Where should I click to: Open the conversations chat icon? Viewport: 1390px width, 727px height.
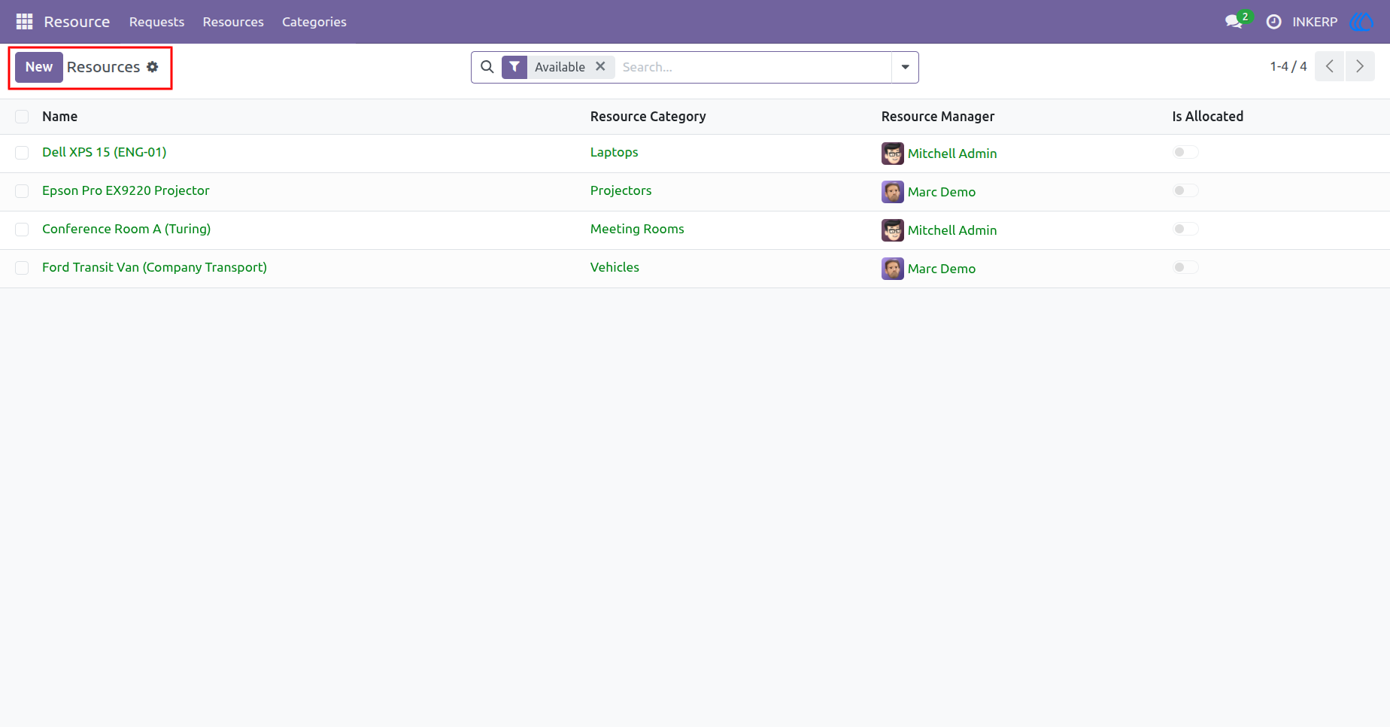(x=1234, y=22)
